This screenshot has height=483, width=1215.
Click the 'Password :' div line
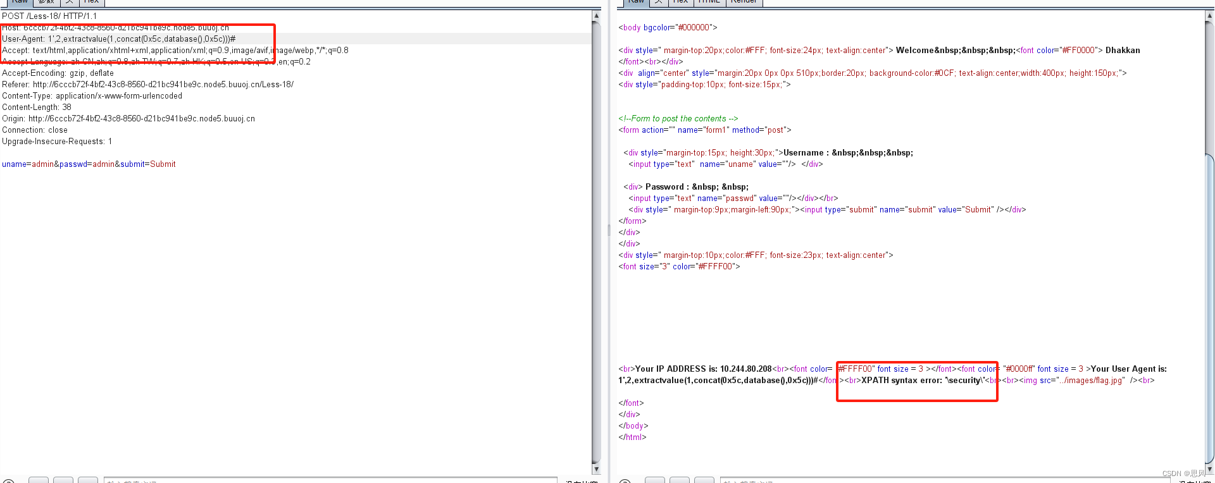pyautogui.click(x=686, y=186)
